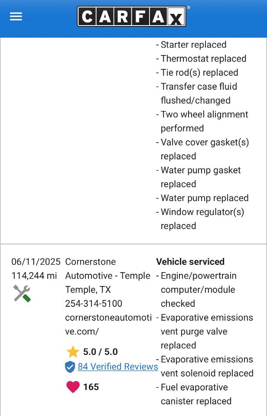Click the 06/11/2025 service date
This screenshot has height=416, width=267.
[34, 262]
